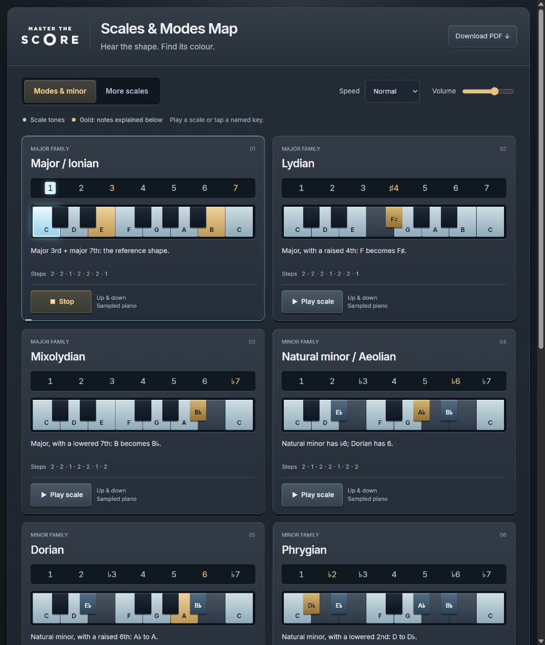
Task: Play the Lydian scale
Action: click(312, 301)
